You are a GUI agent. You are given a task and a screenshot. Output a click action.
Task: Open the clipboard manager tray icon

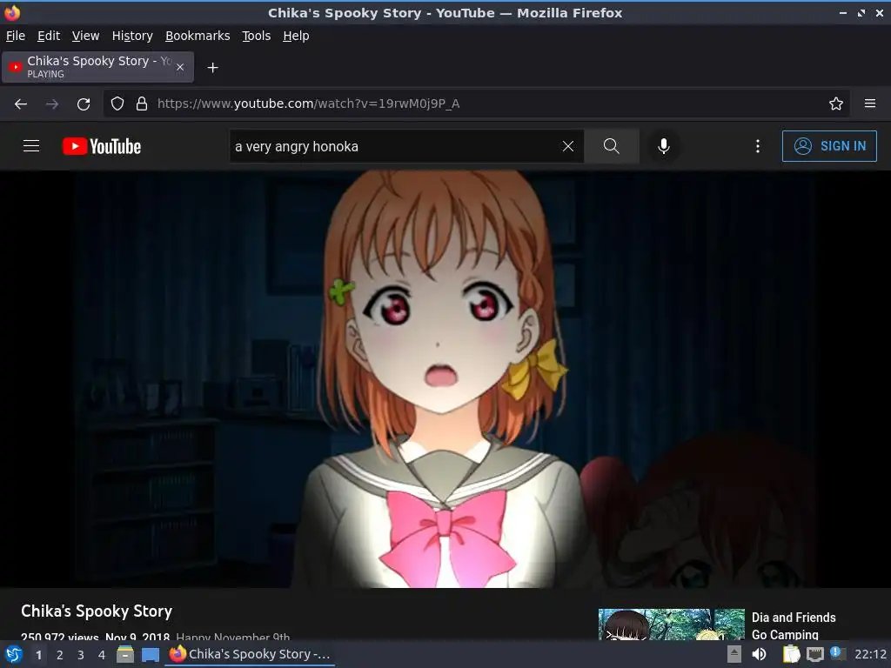(x=791, y=654)
